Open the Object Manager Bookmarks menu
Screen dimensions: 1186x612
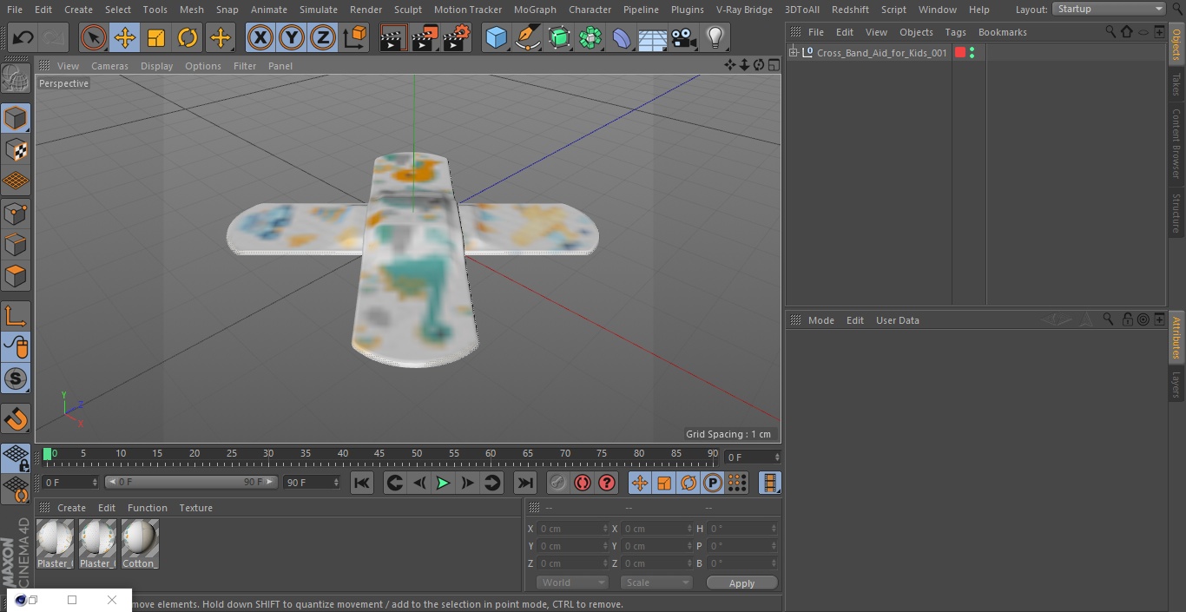pos(1003,32)
